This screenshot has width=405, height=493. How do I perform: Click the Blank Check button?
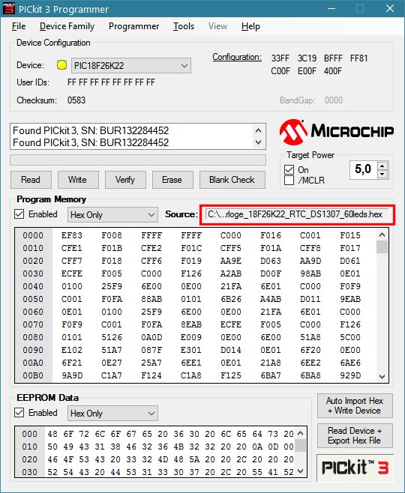[232, 180]
